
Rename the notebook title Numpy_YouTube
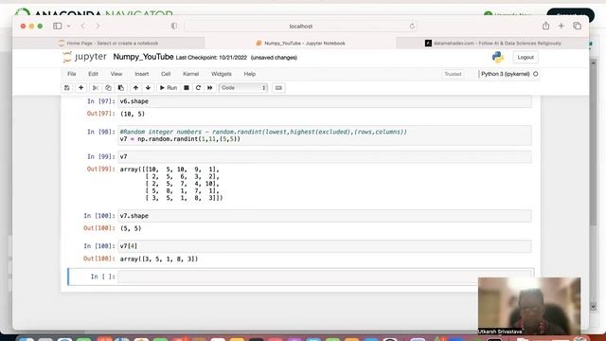coord(143,57)
